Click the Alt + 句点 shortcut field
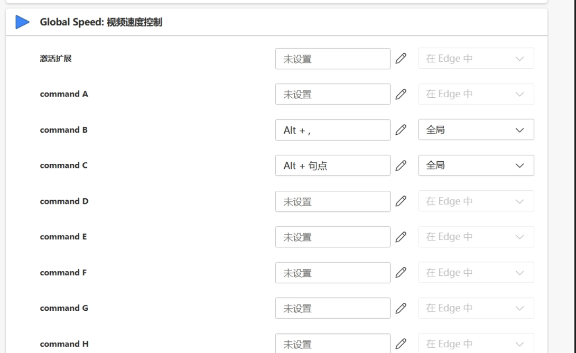 tap(333, 165)
